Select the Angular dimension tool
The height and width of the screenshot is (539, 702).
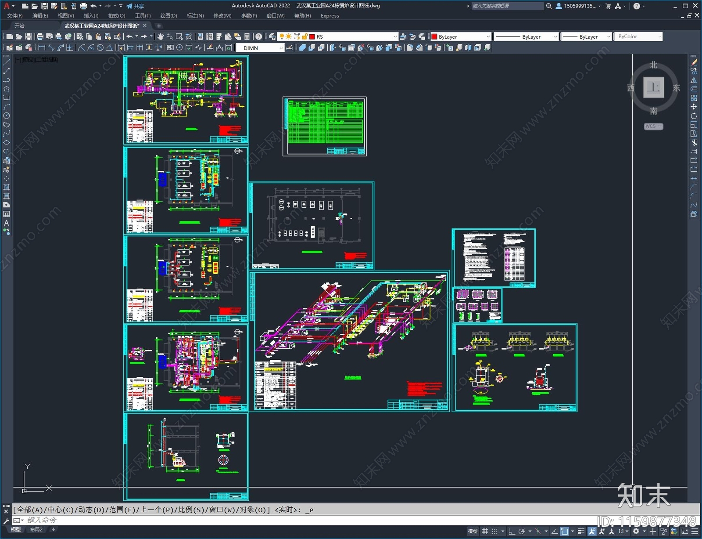[109, 47]
